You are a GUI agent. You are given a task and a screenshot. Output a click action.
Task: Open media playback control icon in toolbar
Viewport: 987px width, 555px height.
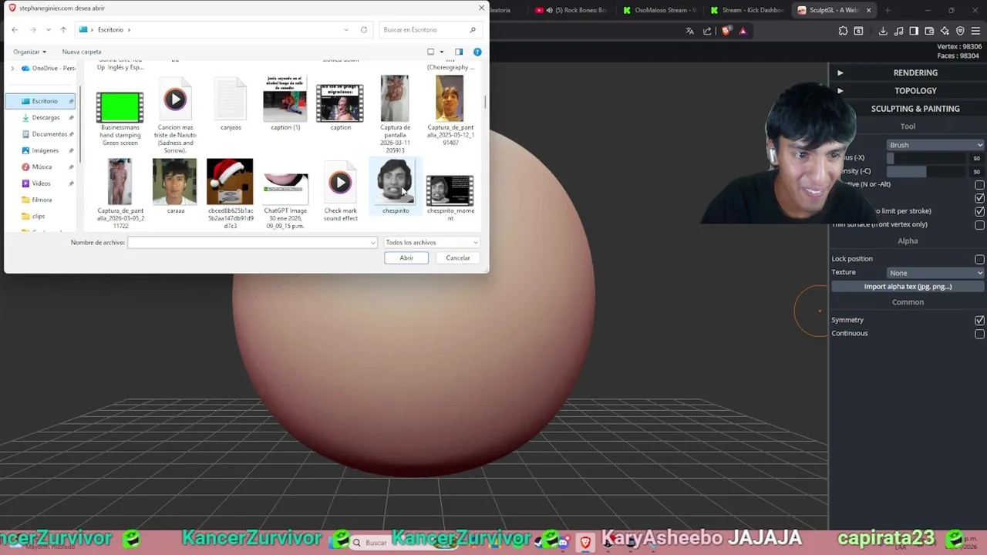click(898, 31)
